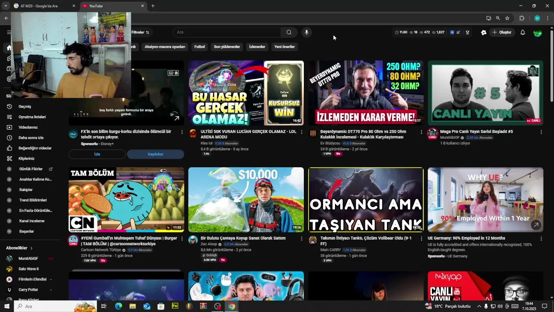Open Microsoft Edge from taskbar
Screen dimensions: 554x312
pyautogui.click(x=118, y=306)
